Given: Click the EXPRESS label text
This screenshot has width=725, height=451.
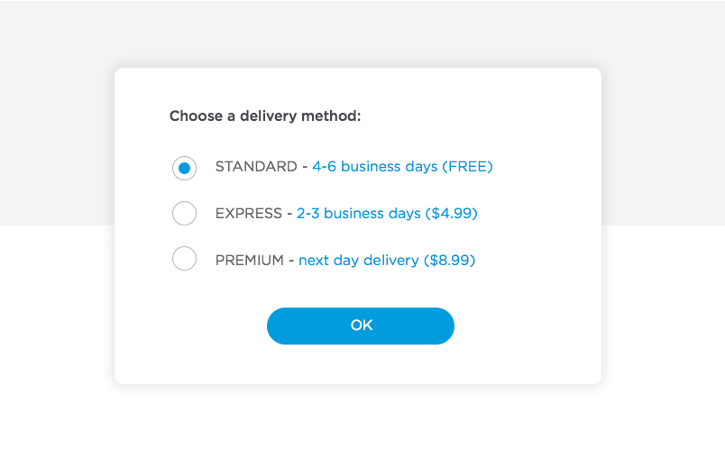Looking at the screenshot, I should coord(248,213).
